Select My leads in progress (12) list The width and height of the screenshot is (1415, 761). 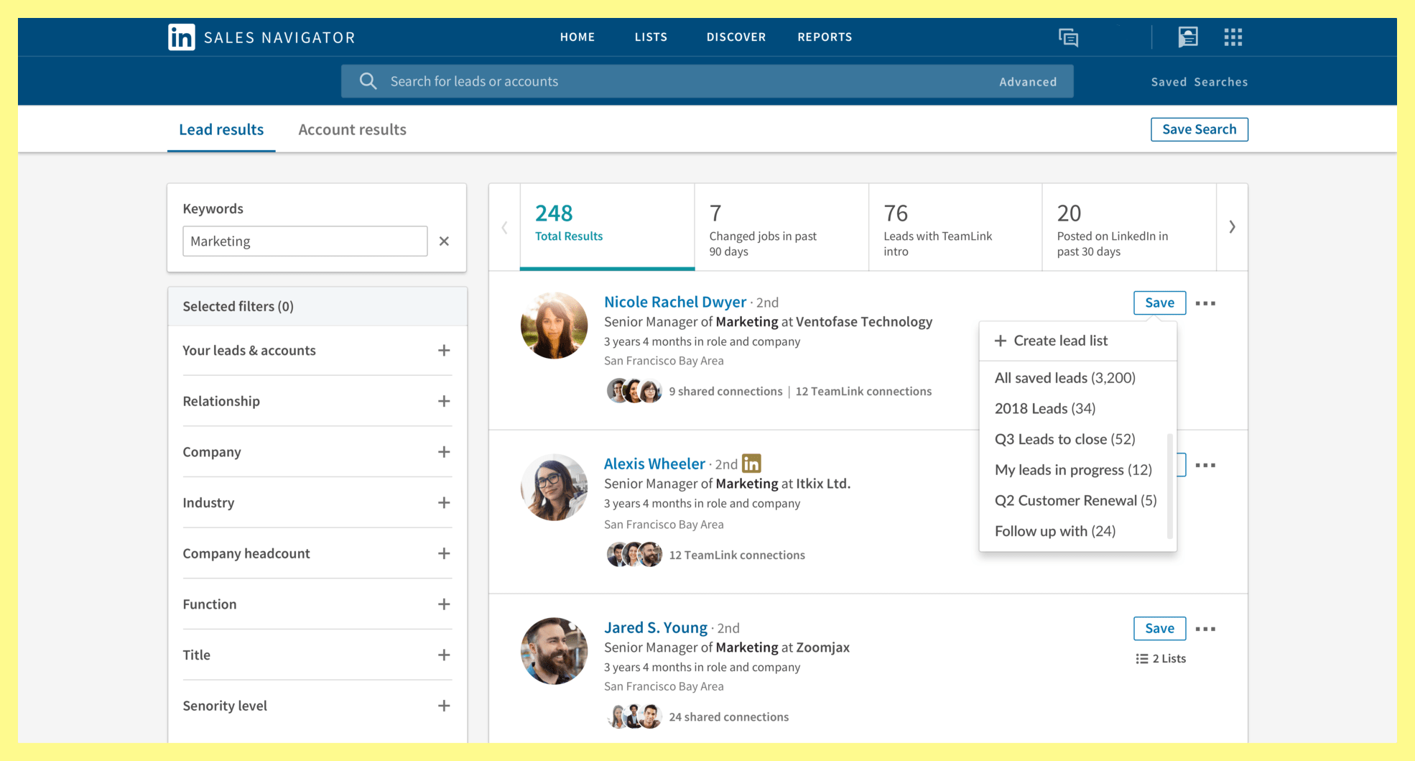point(1073,470)
